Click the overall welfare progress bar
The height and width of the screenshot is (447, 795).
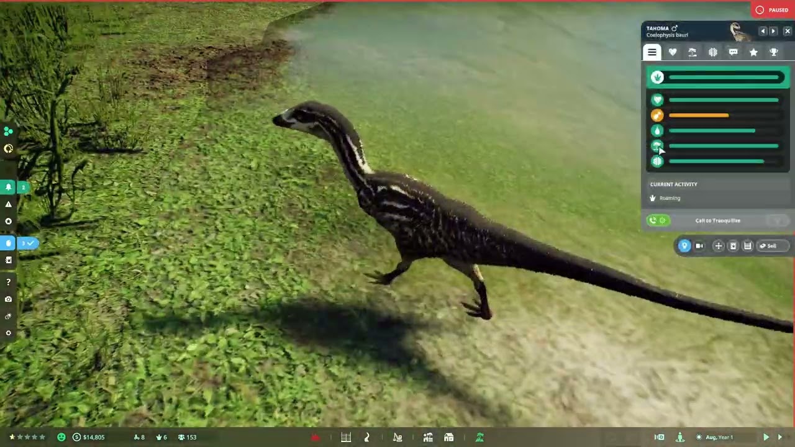pyautogui.click(x=724, y=77)
